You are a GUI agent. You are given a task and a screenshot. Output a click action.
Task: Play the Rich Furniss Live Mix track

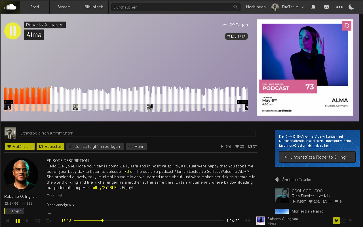[311, 196]
